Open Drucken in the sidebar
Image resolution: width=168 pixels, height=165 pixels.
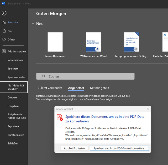[x=12, y=97]
